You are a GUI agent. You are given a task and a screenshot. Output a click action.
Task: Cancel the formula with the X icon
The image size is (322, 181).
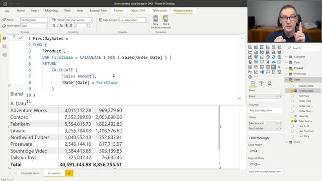pyautogui.click(x=14, y=37)
